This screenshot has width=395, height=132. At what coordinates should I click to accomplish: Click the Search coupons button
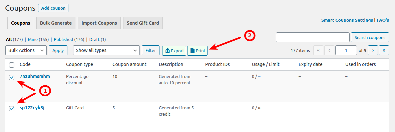370,38
